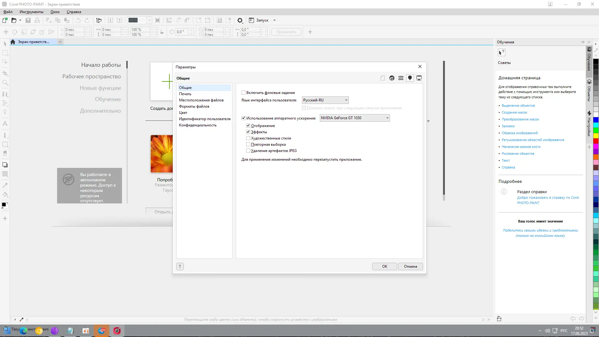Click the question-mark help button in dialog

180,266
